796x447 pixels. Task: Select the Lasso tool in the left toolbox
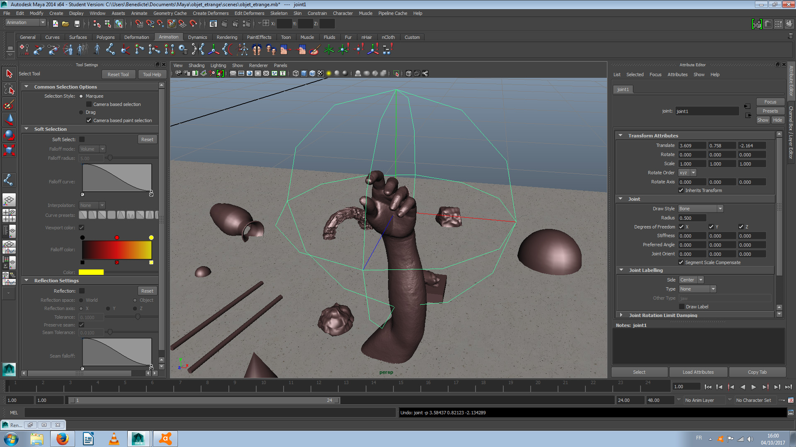[x=9, y=89]
